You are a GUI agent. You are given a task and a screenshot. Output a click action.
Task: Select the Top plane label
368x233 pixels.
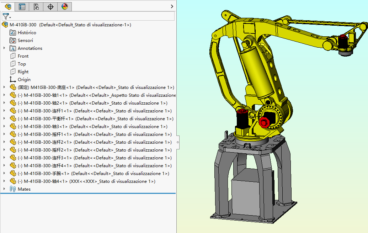22,64
